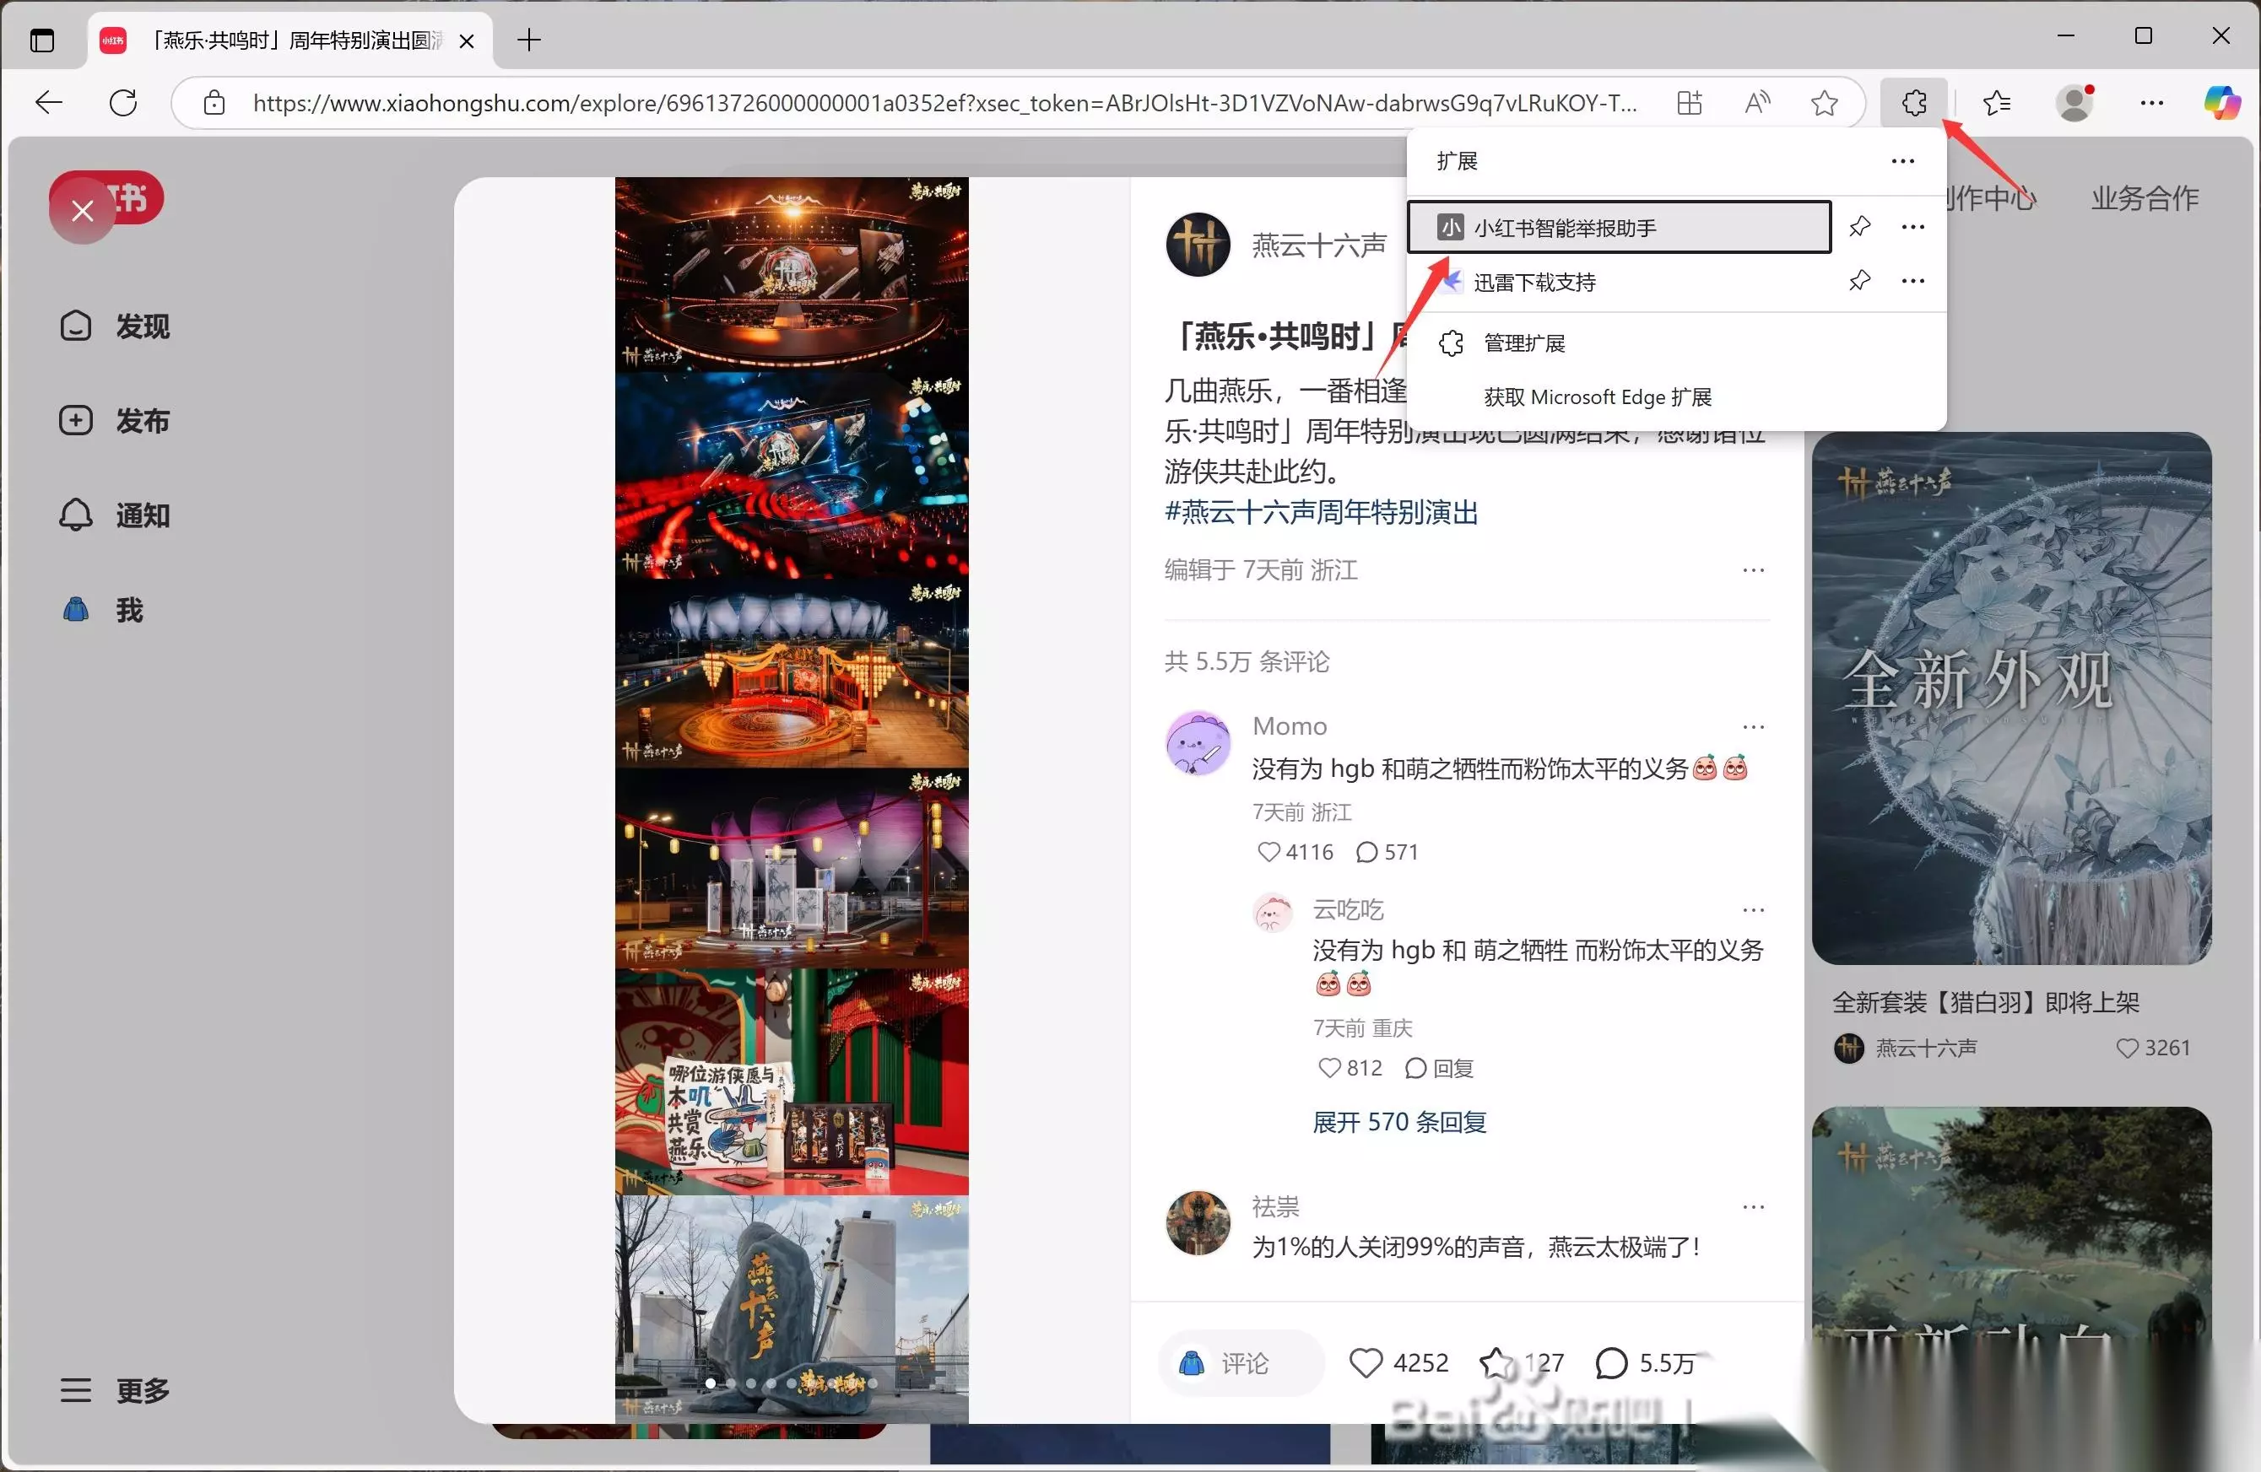Open 全新套装【猎白羽】即将上架 title

[1986, 1002]
